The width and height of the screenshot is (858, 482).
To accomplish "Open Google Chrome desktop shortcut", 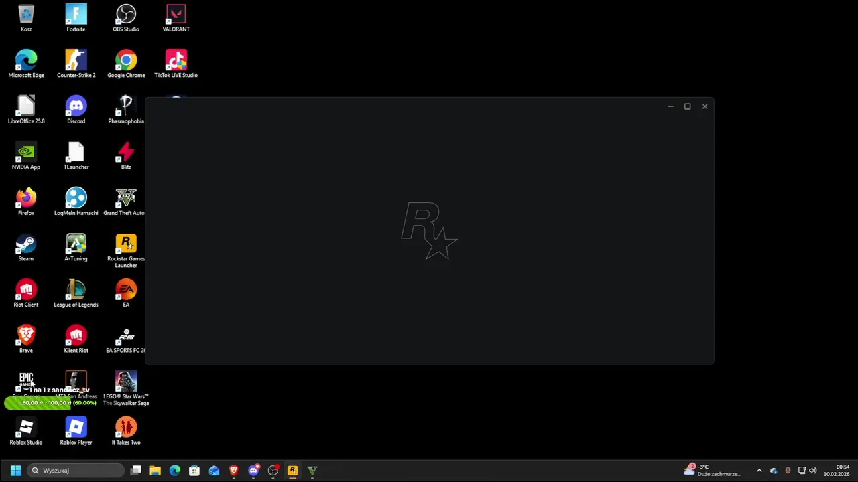I will tap(126, 64).
